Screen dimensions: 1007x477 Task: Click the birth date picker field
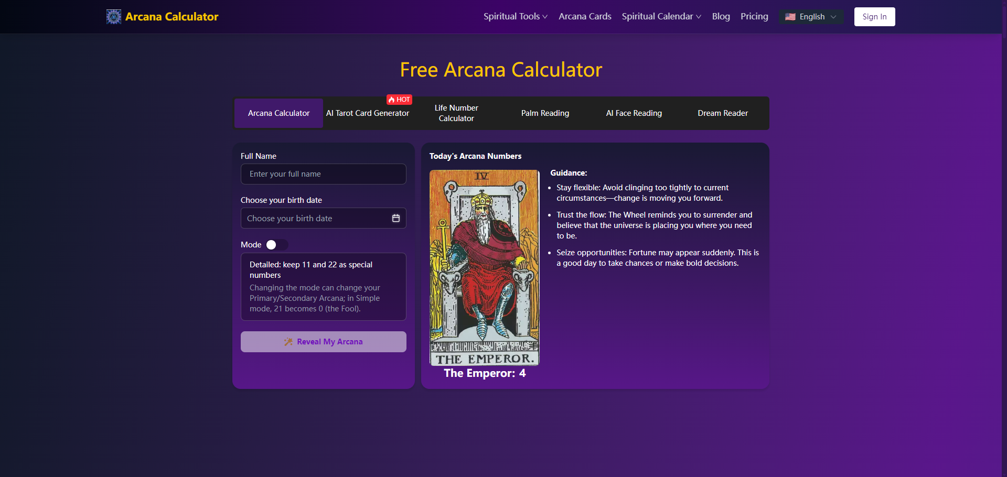[324, 218]
